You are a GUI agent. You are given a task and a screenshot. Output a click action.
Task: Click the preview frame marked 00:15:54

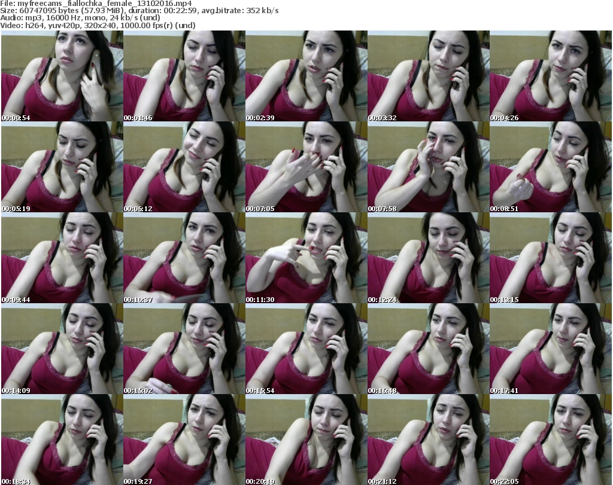point(306,349)
